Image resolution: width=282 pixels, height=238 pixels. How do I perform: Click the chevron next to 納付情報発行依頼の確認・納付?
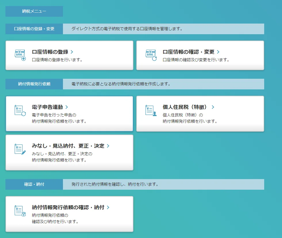pyautogui.click(x=108, y=207)
